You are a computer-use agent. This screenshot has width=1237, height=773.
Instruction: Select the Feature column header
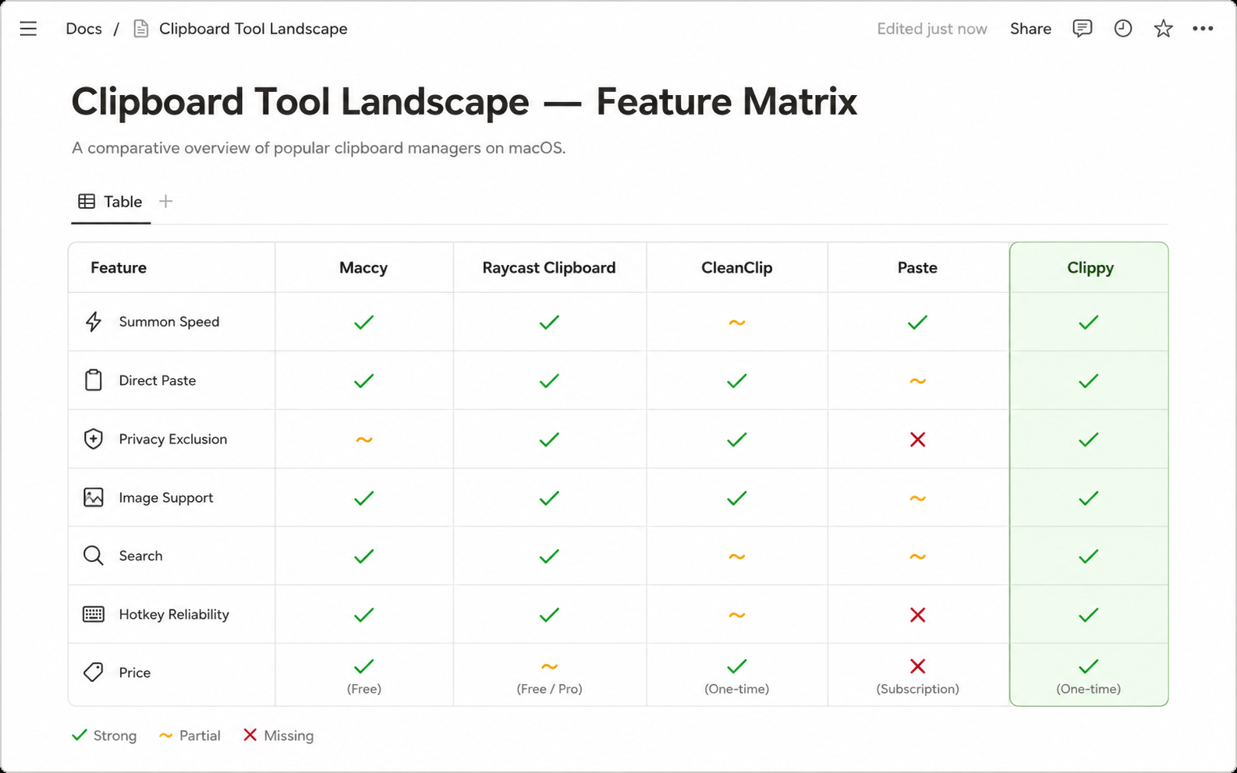[119, 267]
